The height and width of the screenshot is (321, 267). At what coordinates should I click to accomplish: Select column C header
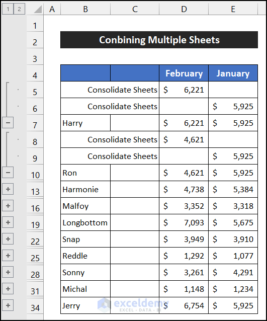point(135,9)
